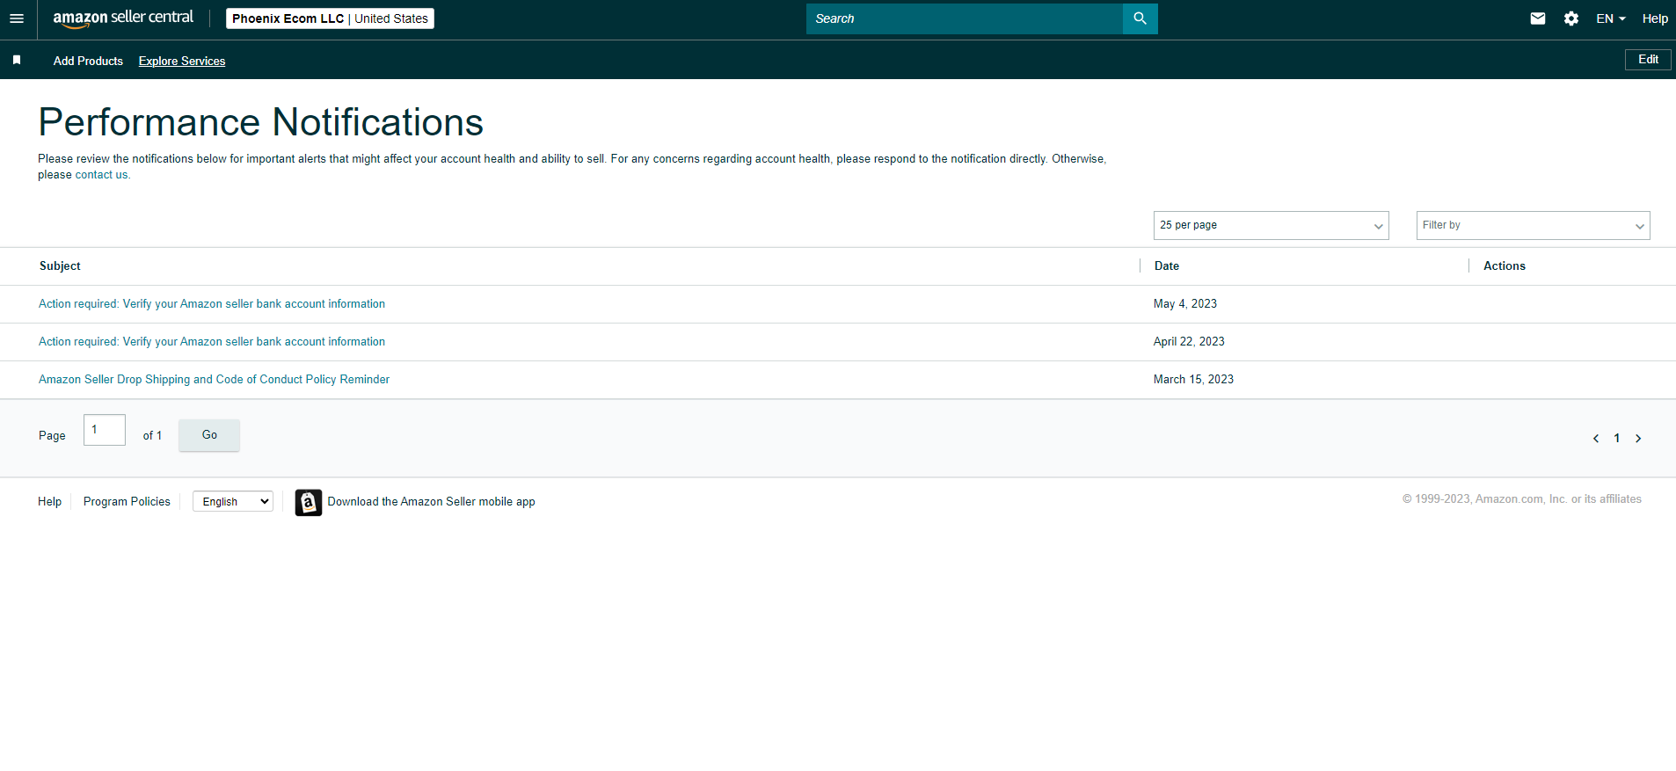Click the Go button
Viewport: 1676px width, 771px height.
[x=209, y=435]
